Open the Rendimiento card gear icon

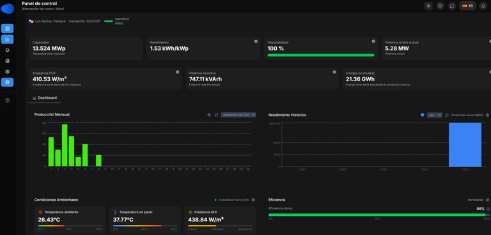click(x=256, y=42)
